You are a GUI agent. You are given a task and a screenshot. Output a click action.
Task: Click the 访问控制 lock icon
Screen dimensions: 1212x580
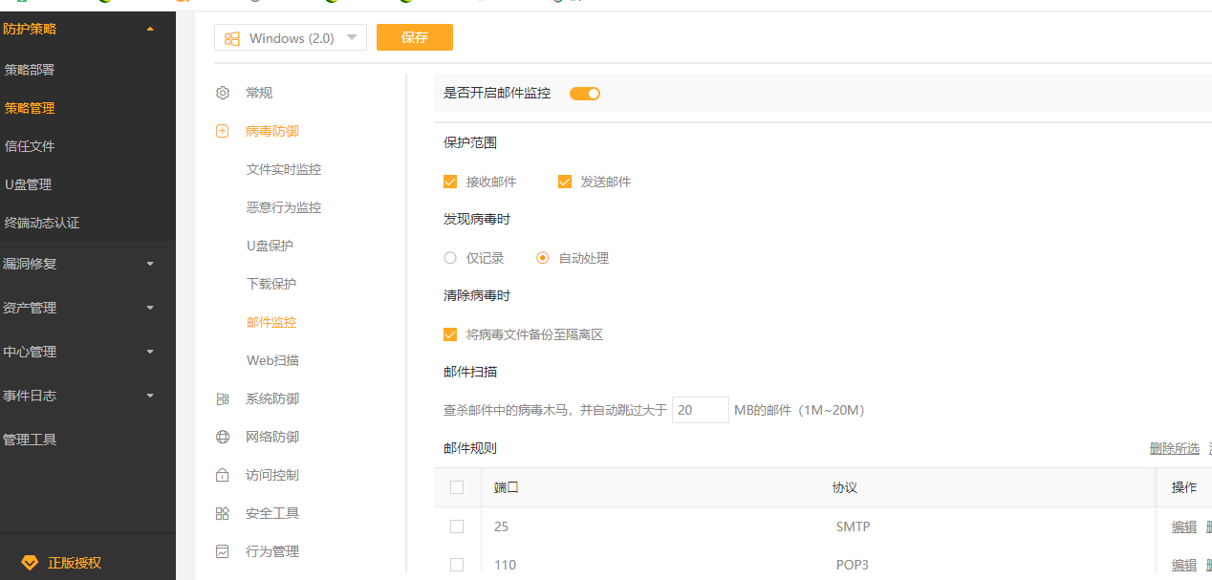click(x=223, y=475)
